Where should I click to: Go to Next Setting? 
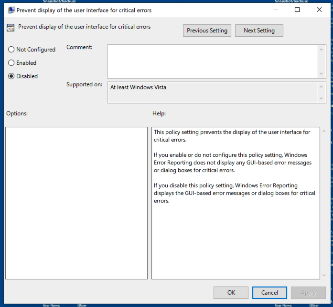[259, 31]
